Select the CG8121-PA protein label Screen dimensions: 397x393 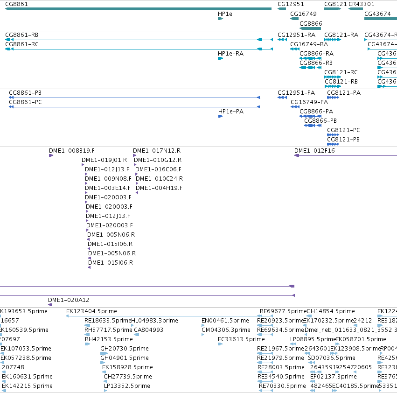click(344, 93)
